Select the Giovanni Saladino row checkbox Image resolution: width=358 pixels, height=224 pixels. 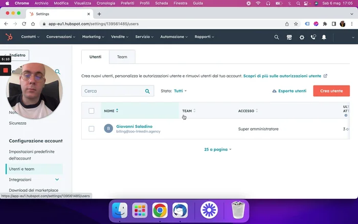click(92, 129)
